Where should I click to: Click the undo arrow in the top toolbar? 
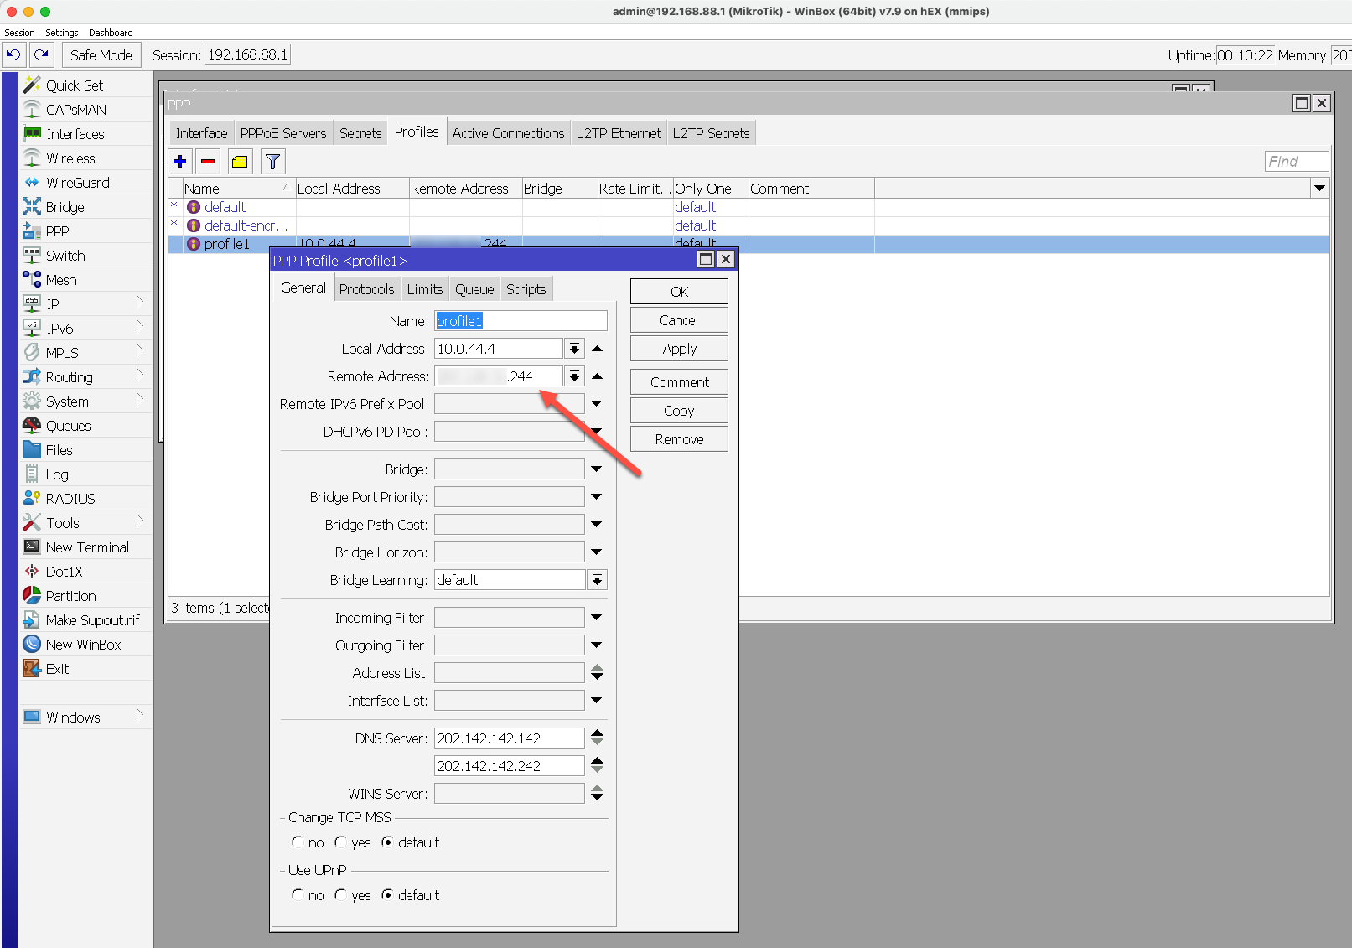tap(14, 54)
